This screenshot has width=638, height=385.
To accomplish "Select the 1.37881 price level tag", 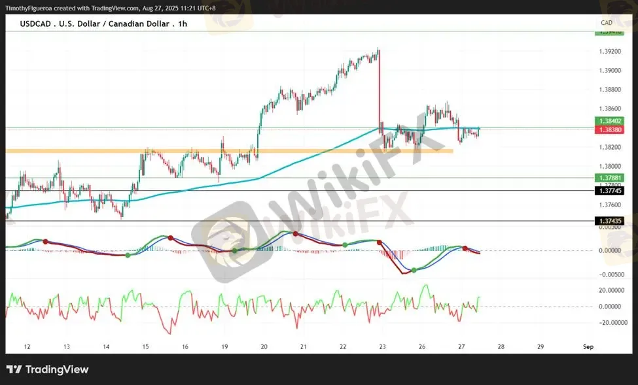I will pos(609,178).
